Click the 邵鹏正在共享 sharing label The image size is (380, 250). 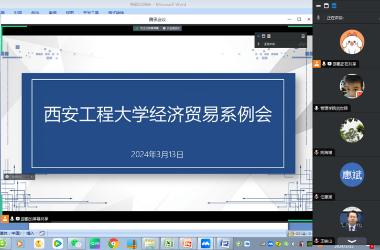pyautogui.click(x=345, y=64)
